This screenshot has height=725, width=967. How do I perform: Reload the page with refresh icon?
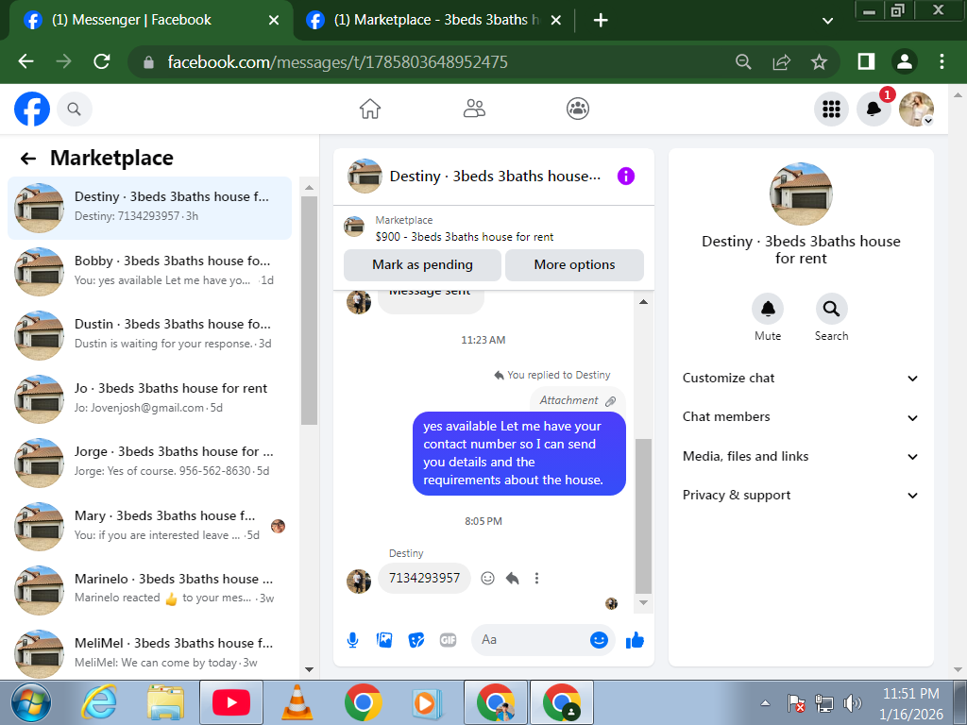pos(102,61)
